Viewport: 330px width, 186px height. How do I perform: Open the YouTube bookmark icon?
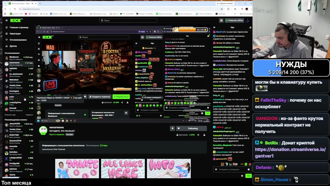pyautogui.click(x=26, y=14)
